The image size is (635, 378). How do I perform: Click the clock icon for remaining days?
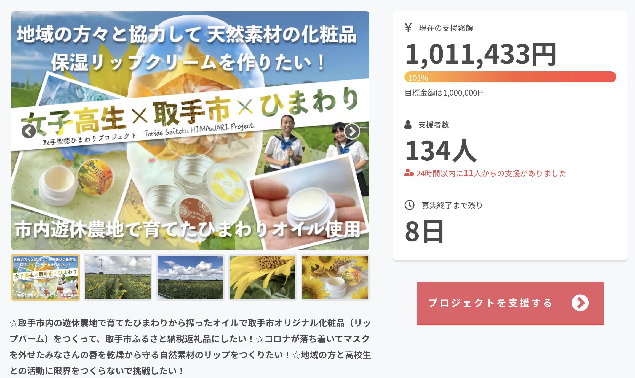(x=409, y=205)
